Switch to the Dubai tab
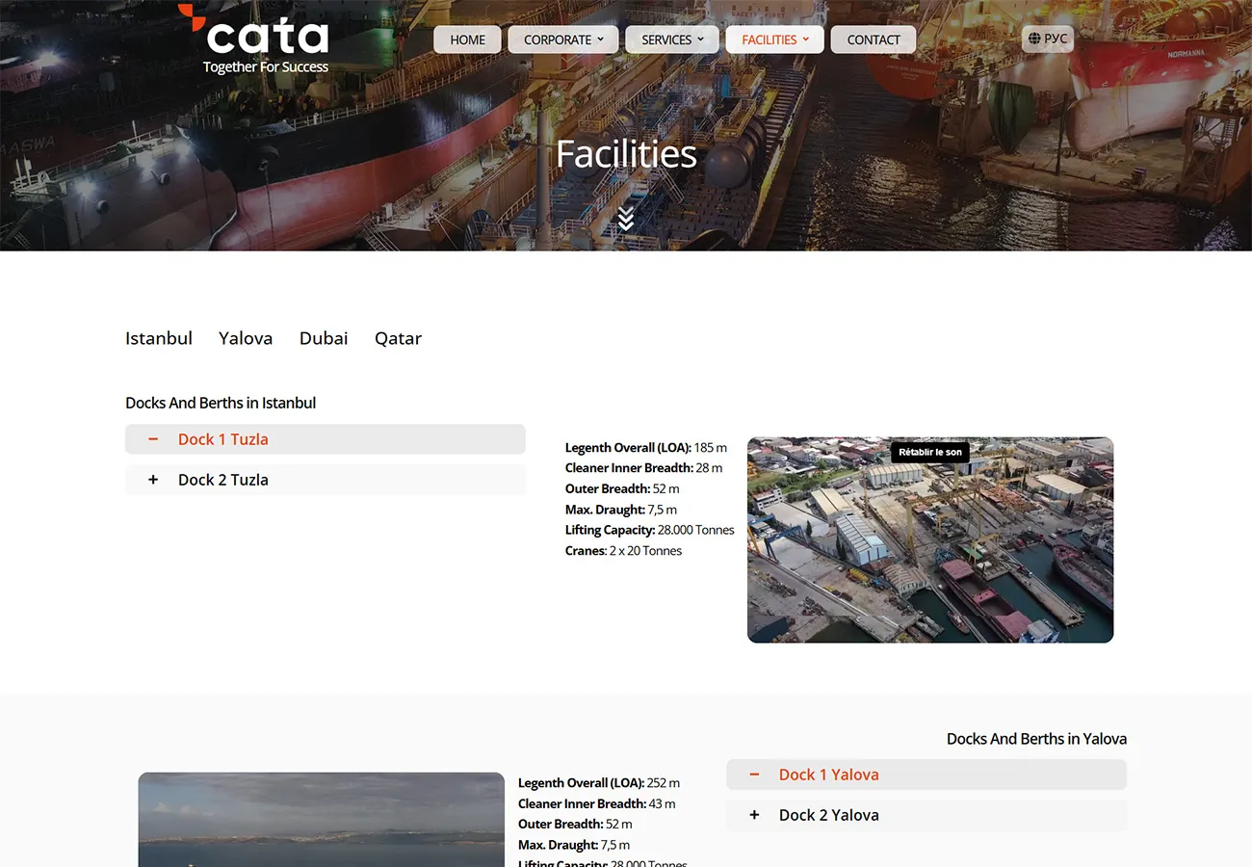1252x867 pixels. coord(323,338)
